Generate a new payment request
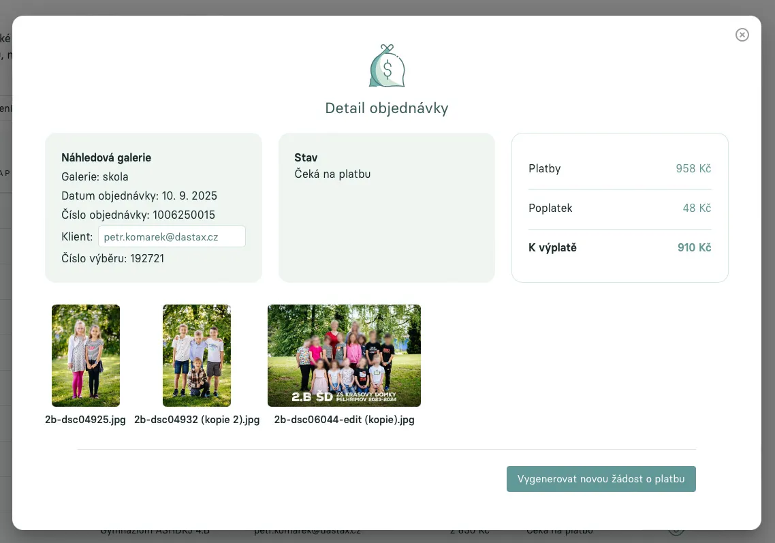Image resolution: width=775 pixels, height=543 pixels. [601, 479]
